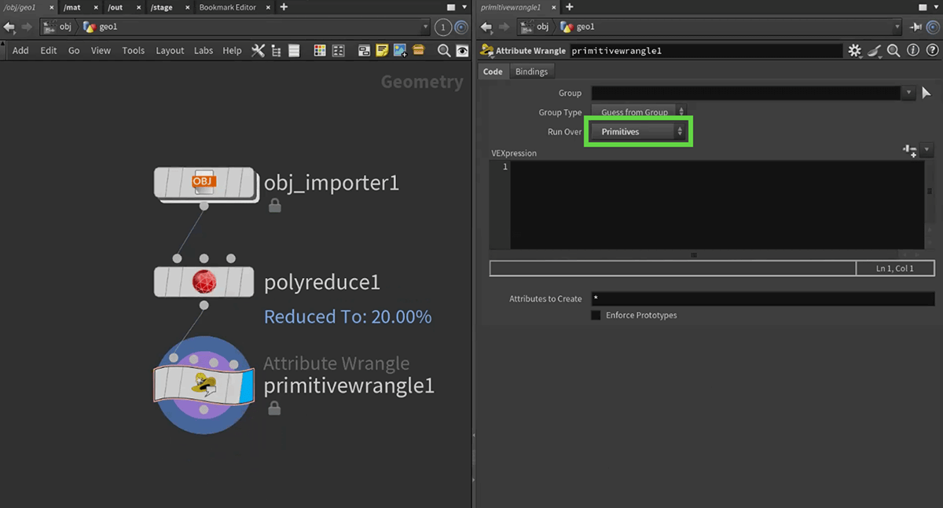Click the group selection arrow icon
Viewport: 943px width, 508px height.
tap(926, 93)
